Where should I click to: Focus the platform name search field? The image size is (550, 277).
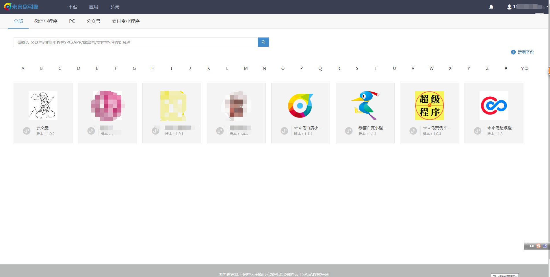pyautogui.click(x=135, y=42)
